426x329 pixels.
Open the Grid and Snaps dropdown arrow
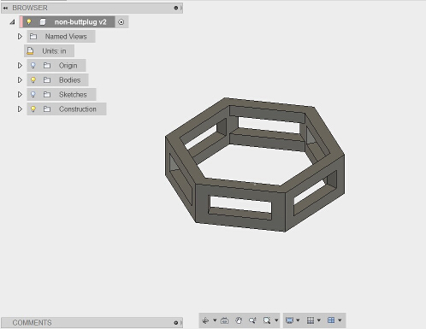tap(319, 320)
